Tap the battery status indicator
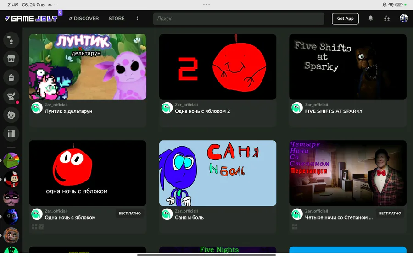This screenshot has height=258, width=413. (x=399, y=5)
